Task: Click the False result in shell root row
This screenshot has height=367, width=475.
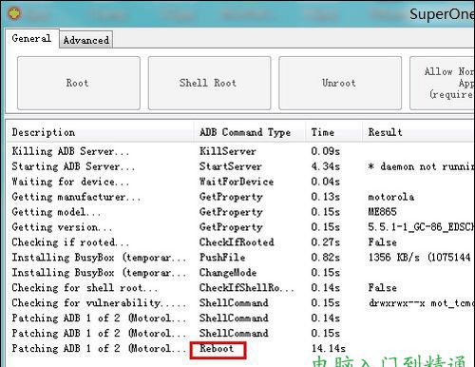Action: pyautogui.click(x=382, y=288)
